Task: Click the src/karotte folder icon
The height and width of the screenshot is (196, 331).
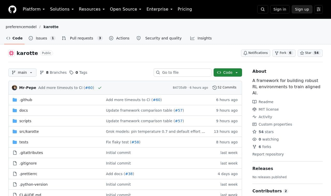Action: click(15, 132)
